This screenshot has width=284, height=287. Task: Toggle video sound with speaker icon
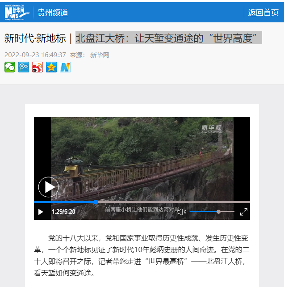tap(182, 212)
